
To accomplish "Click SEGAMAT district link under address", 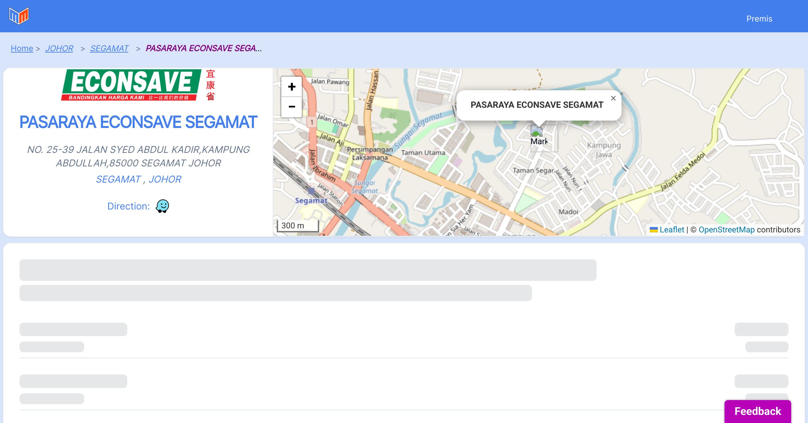I will (x=118, y=179).
